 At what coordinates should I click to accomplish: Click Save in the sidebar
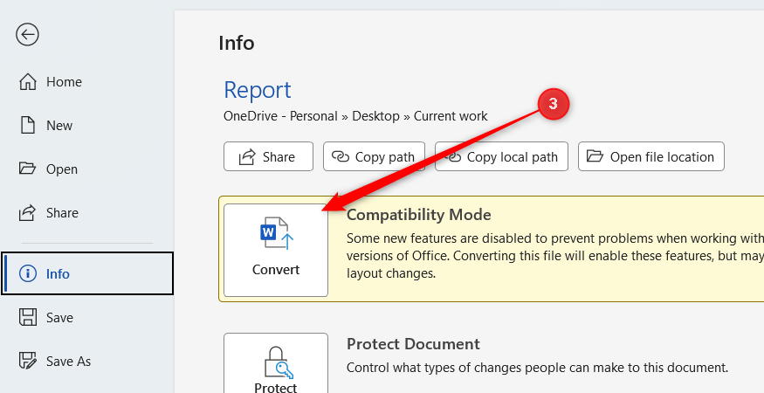pyautogui.click(x=86, y=317)
